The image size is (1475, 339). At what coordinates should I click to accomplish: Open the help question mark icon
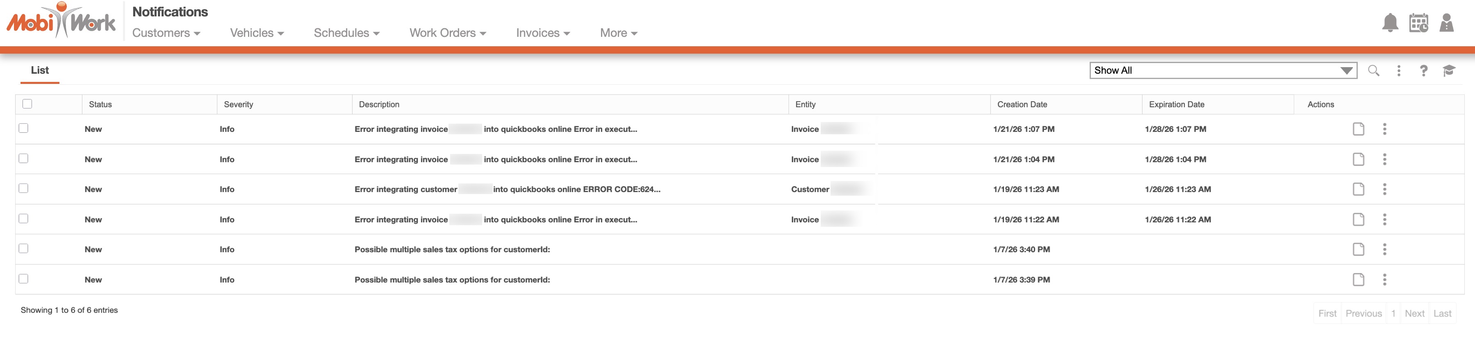pos(1423,70)
